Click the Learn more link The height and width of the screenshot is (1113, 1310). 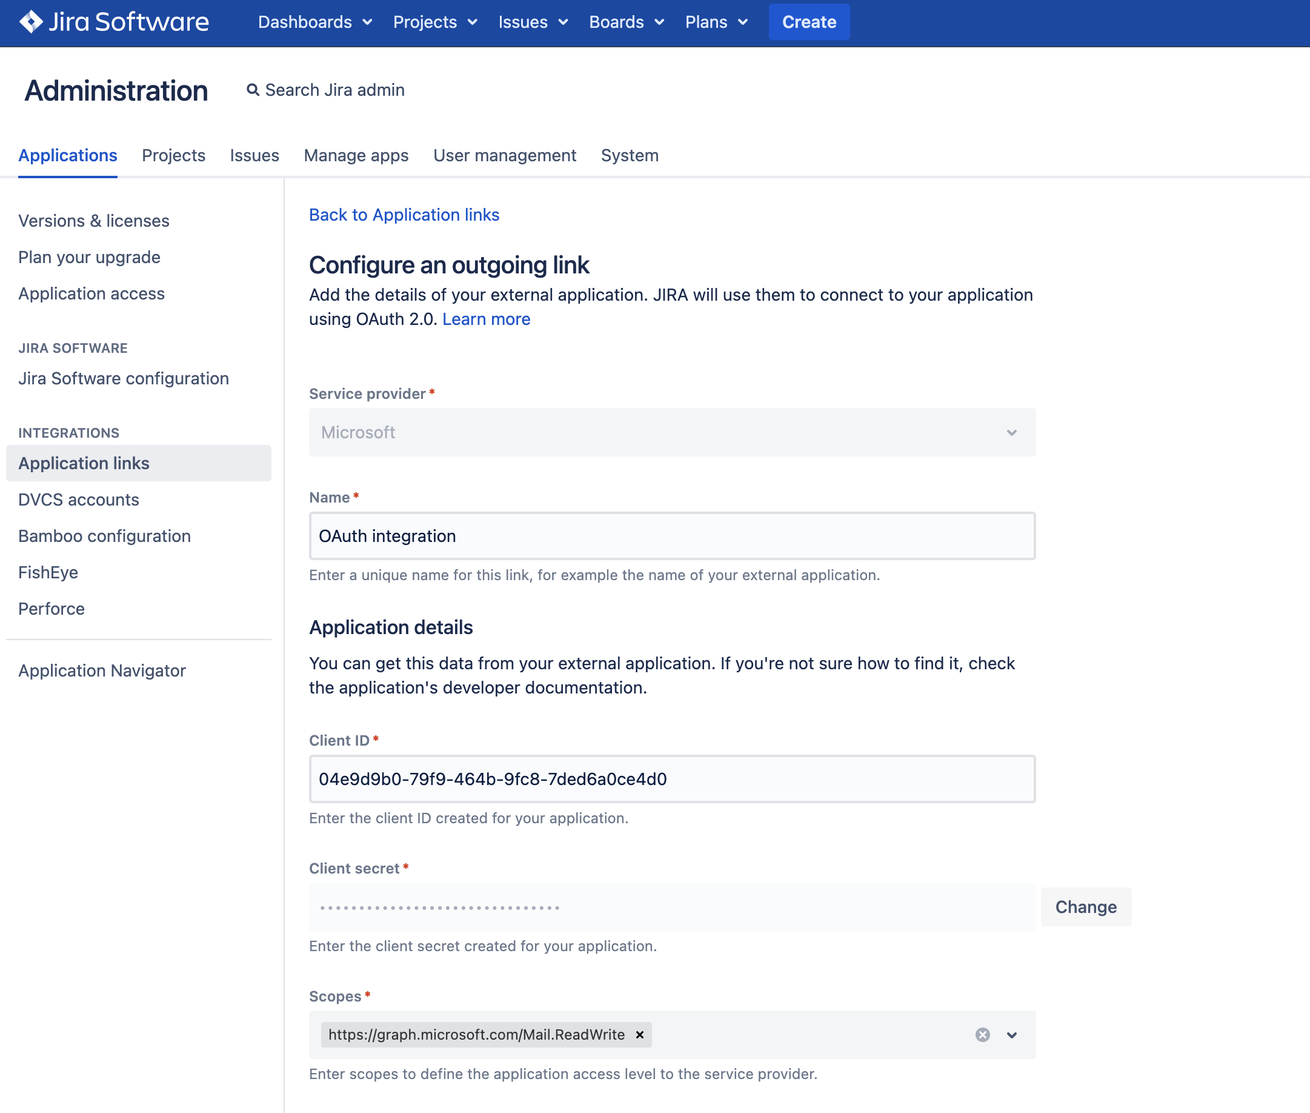click(x=487, y=318)
